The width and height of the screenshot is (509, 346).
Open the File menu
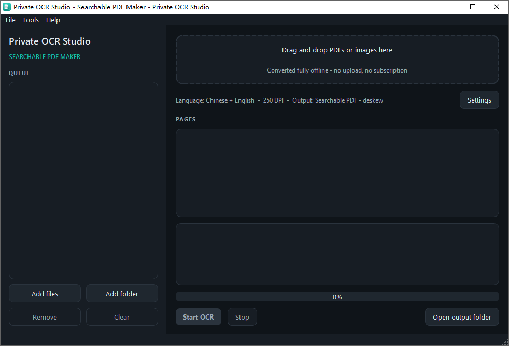pyautogui.click(x=10, y=20)
